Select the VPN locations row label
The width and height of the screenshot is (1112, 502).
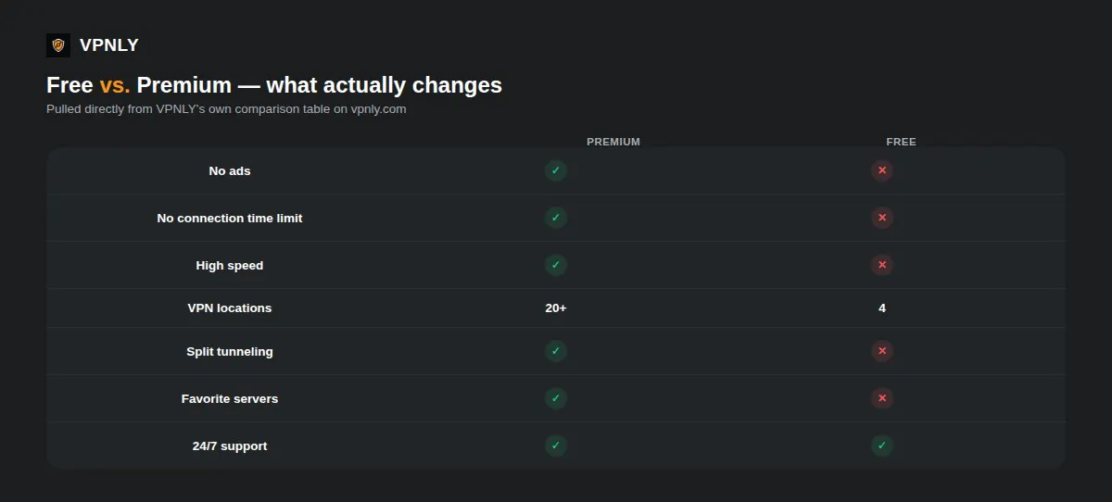click(x=230, y=307)
